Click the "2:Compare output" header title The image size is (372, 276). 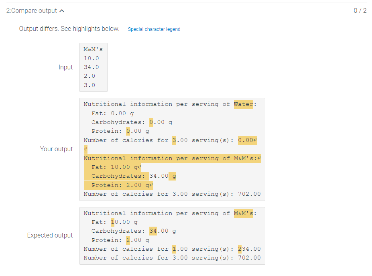coord(32,11)
